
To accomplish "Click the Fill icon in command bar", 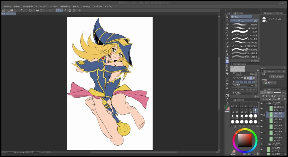I will (x=38, y=10).
